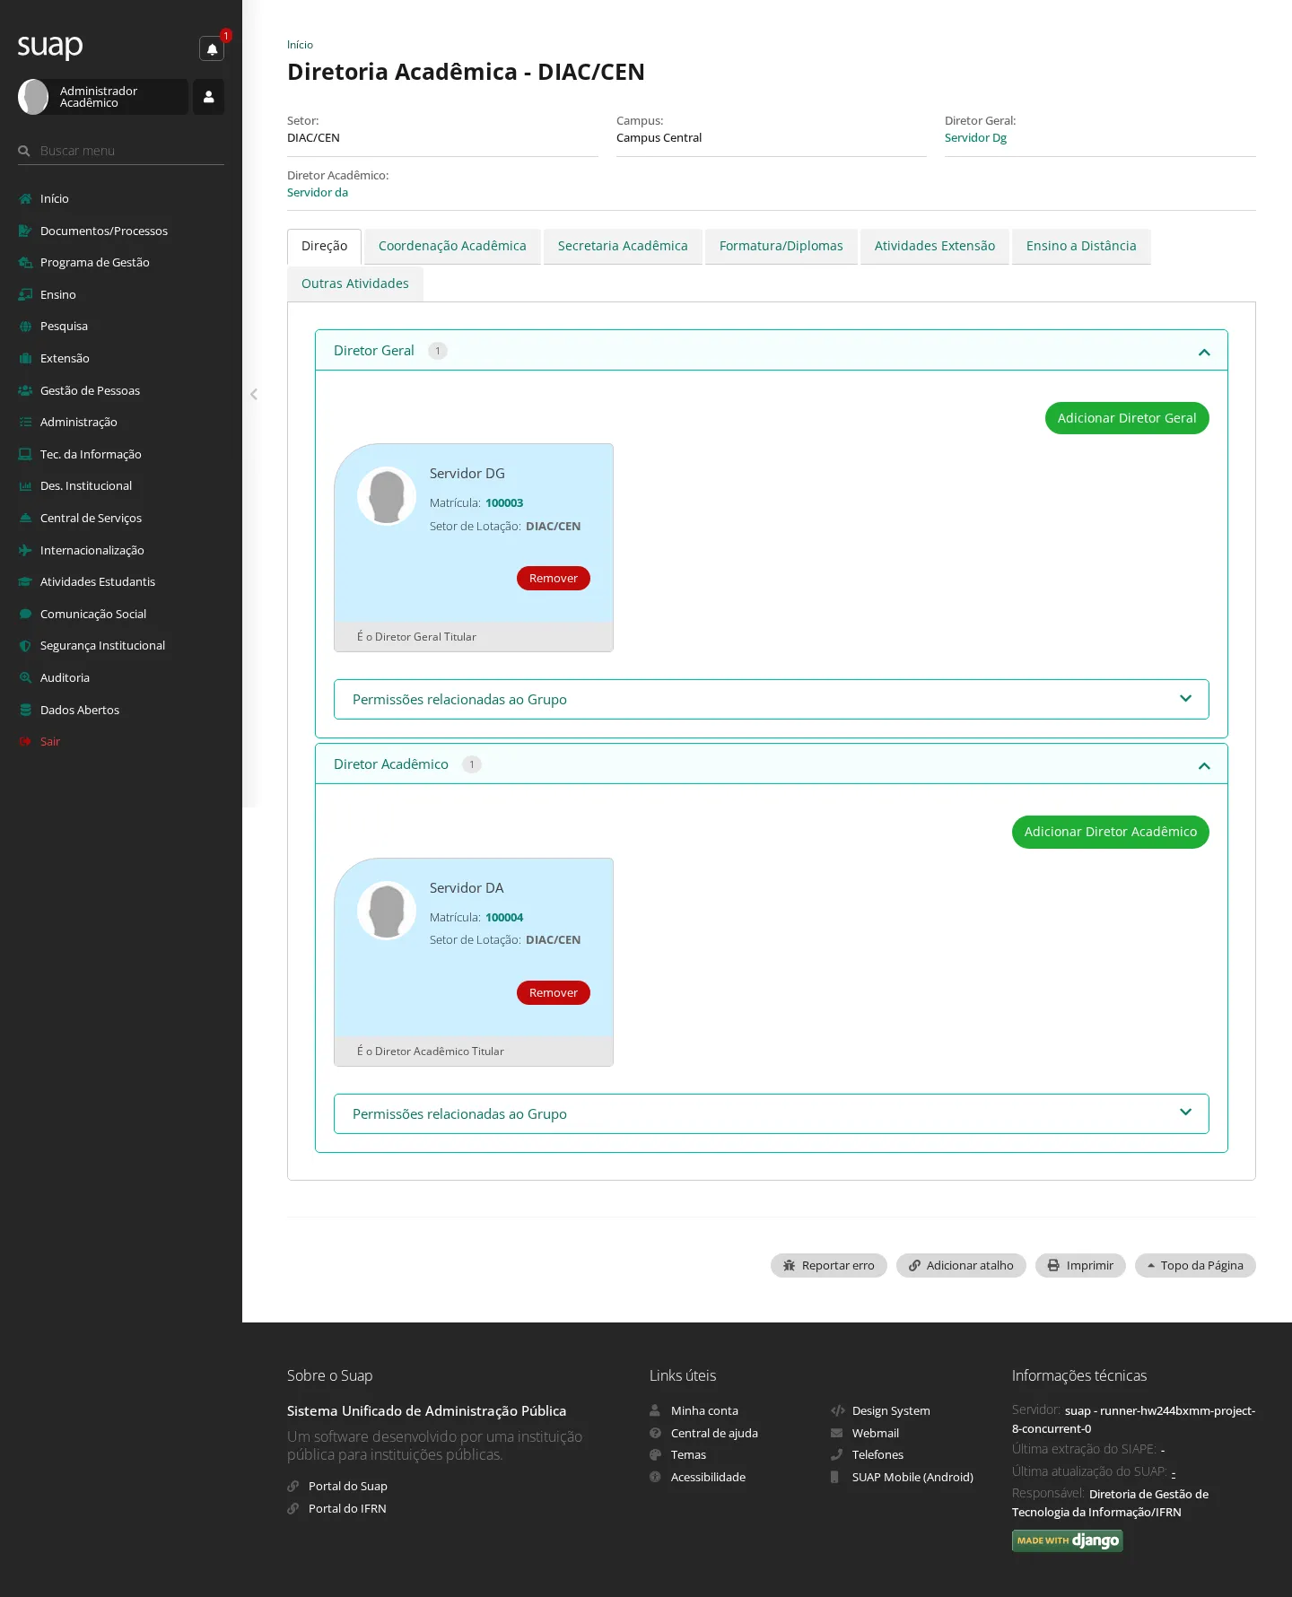Image resolution: width=1292 pixels, height=1597 pixels.
Task: Open the notifications bell icon
Action: tap(212, 48)
